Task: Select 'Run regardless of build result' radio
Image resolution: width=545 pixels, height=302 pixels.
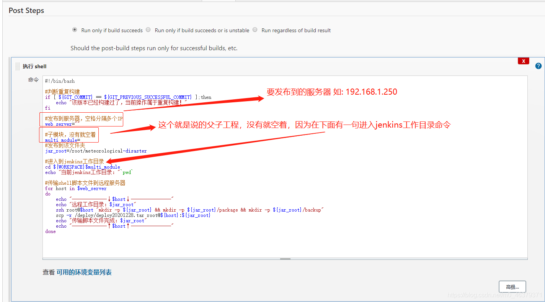Action: [x=255, y=30]
